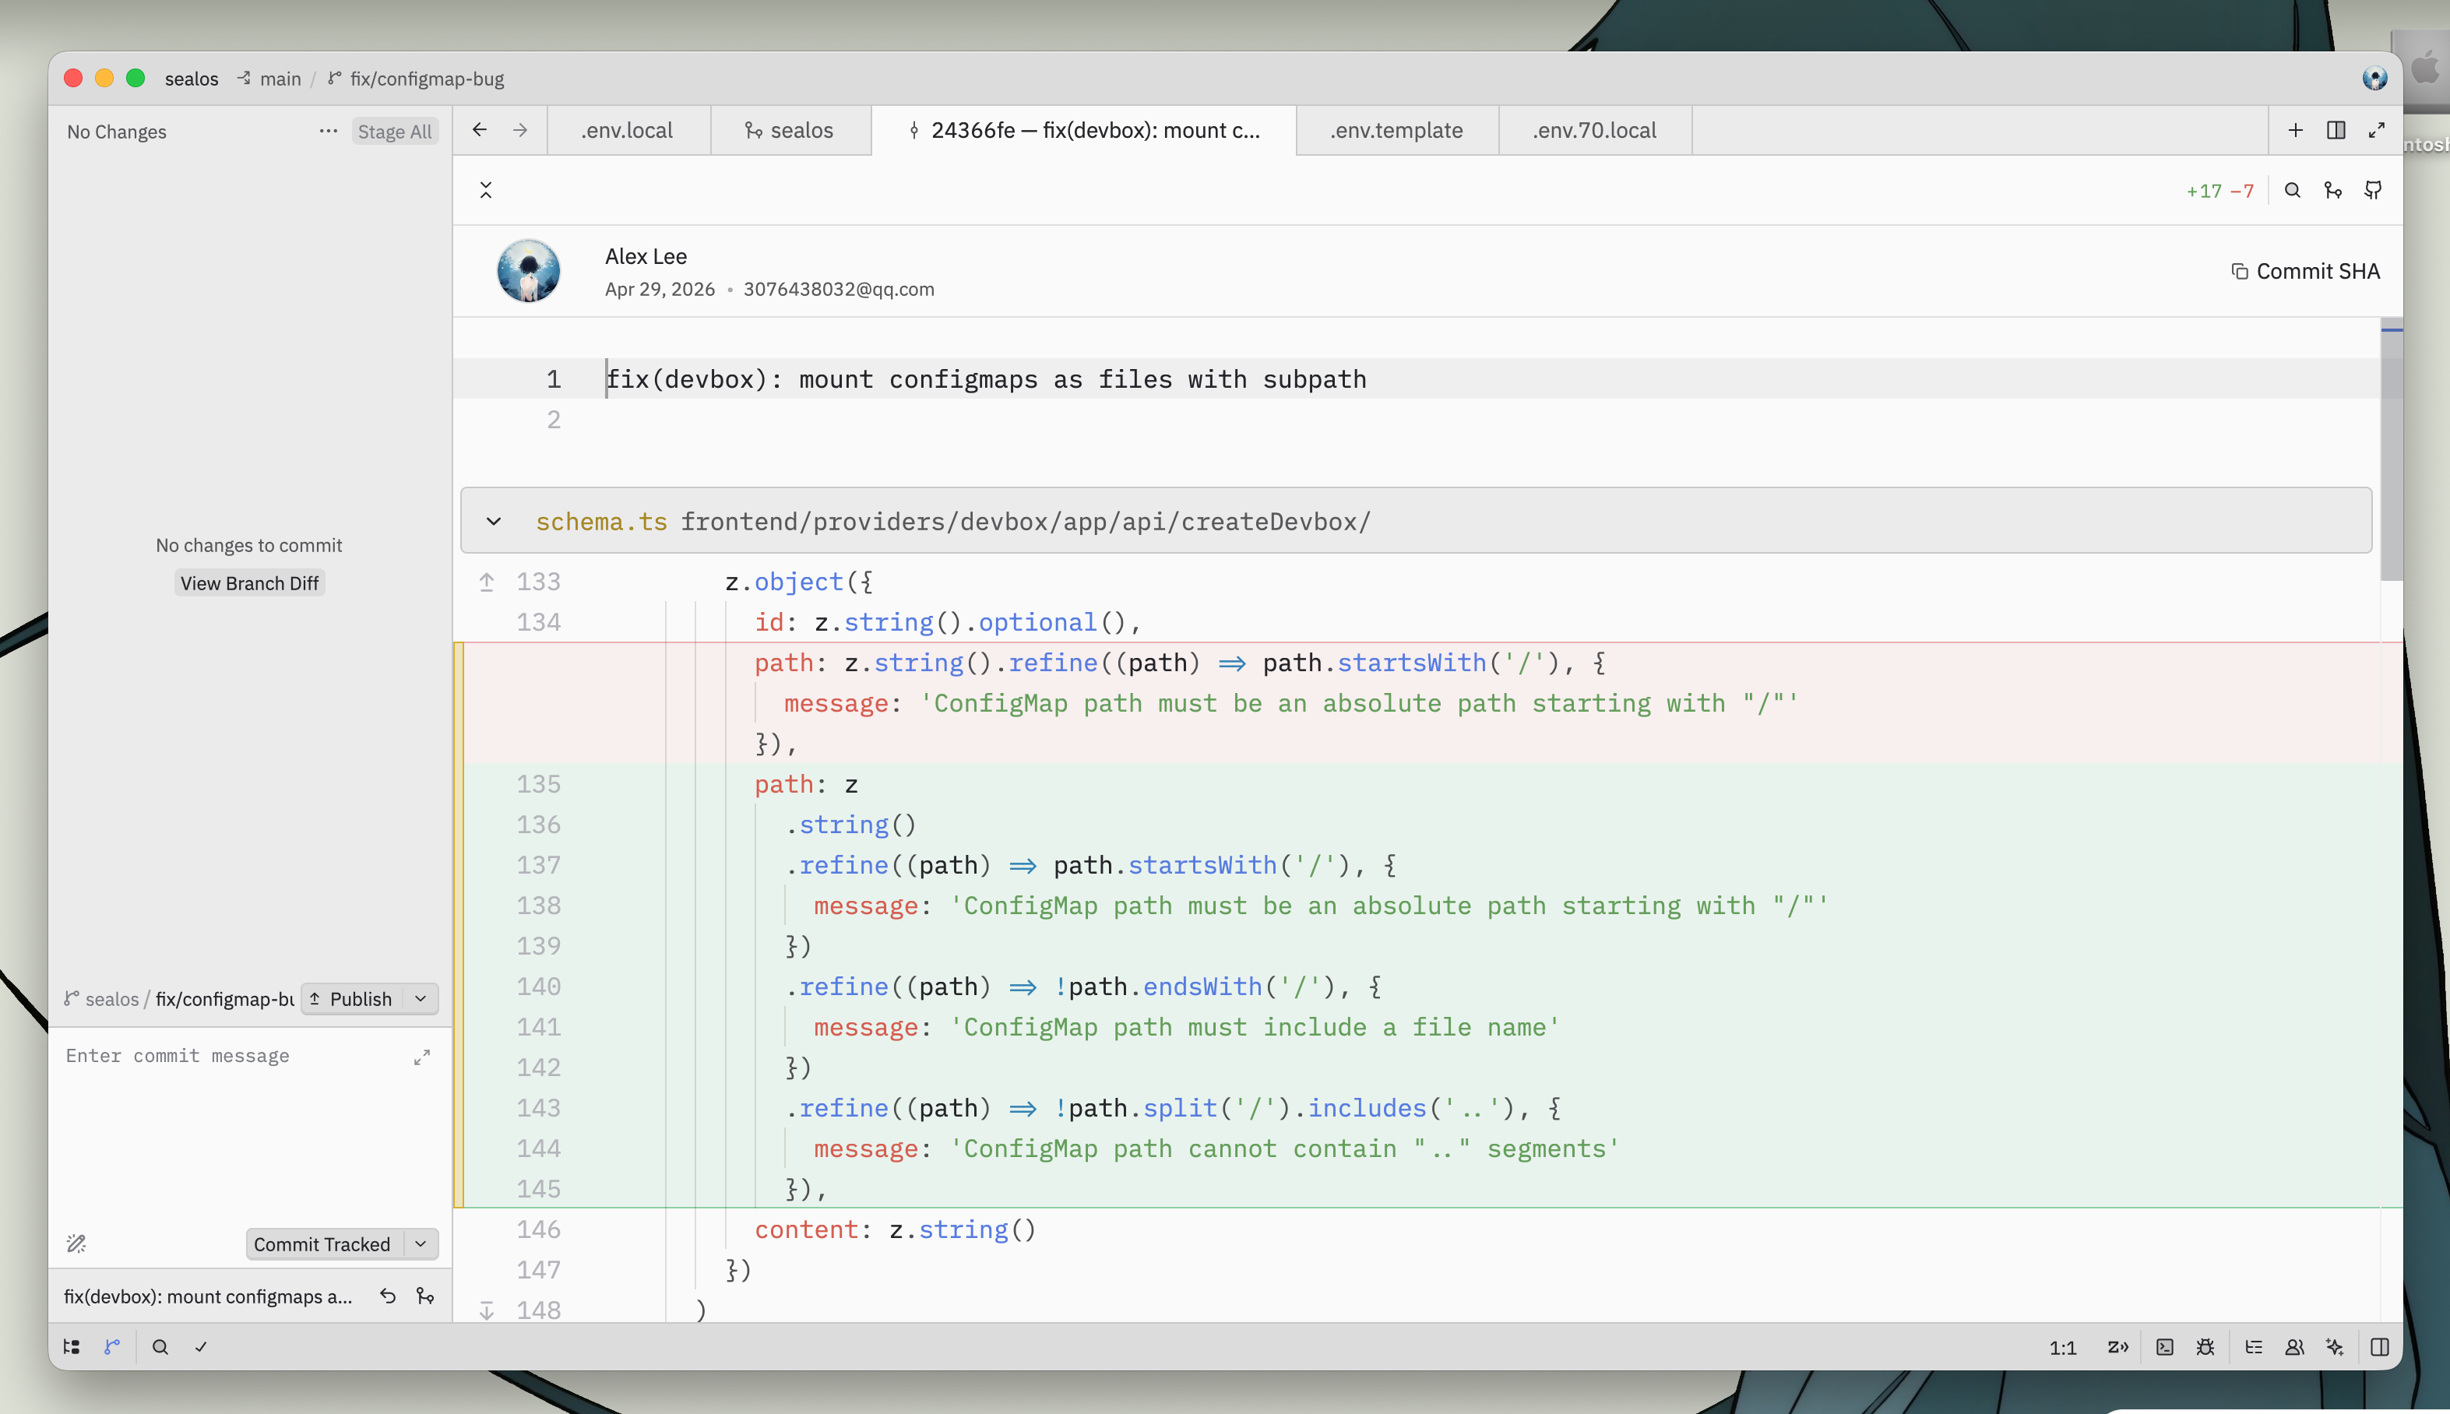This screenshot has height=1414, width=2450.
Task: Click line number 140 in the diff
Action: 539,987
